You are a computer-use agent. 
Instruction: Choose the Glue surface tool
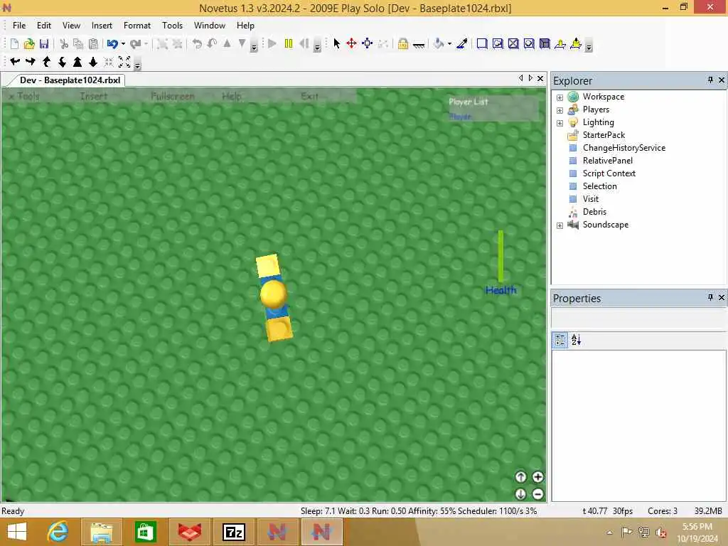pos(498,43)
